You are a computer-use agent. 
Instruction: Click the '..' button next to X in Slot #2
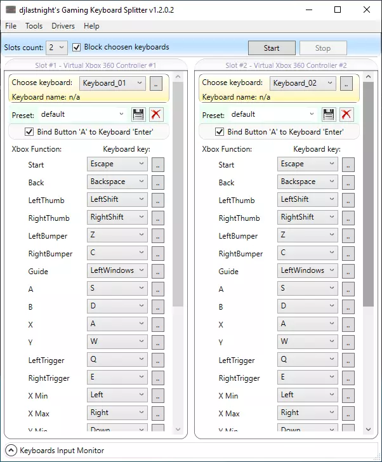click(x=348, y=324)
